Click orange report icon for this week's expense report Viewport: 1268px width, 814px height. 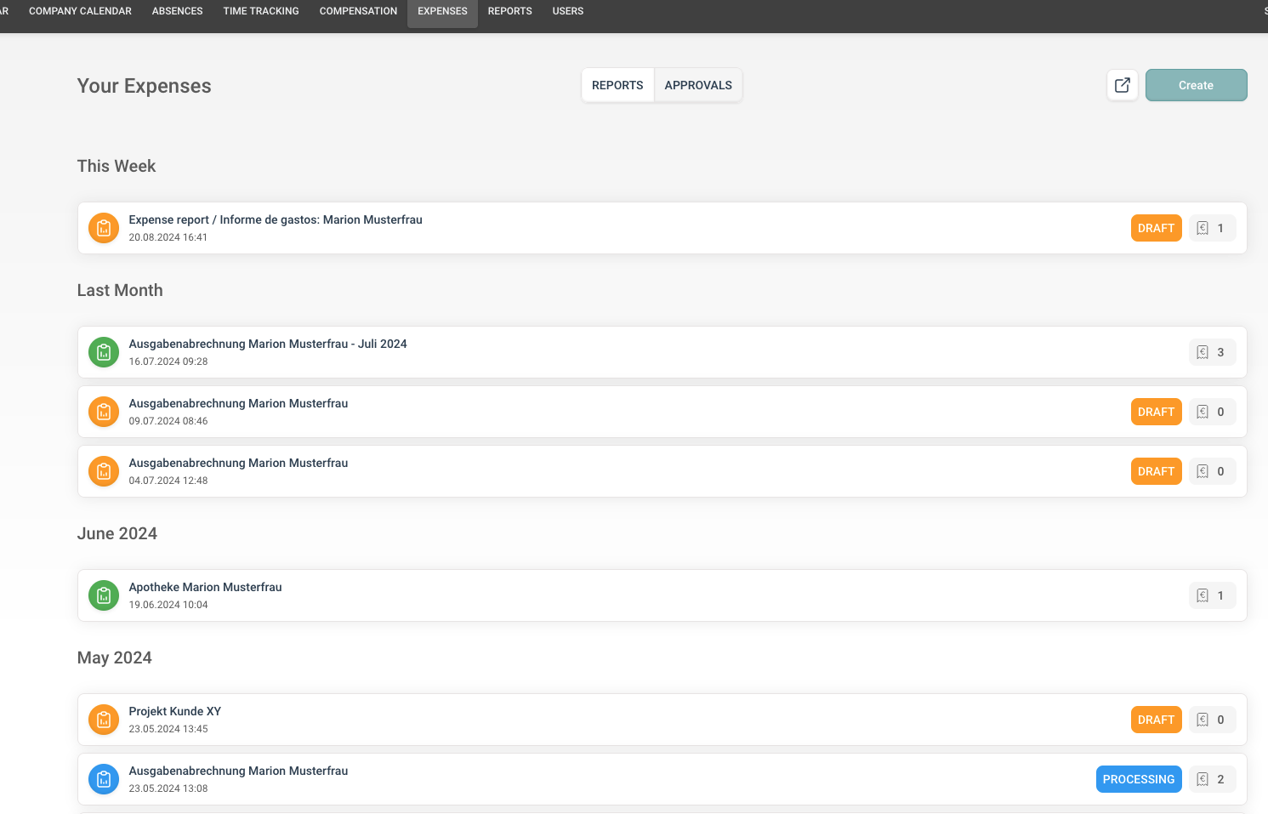[104, 228]
